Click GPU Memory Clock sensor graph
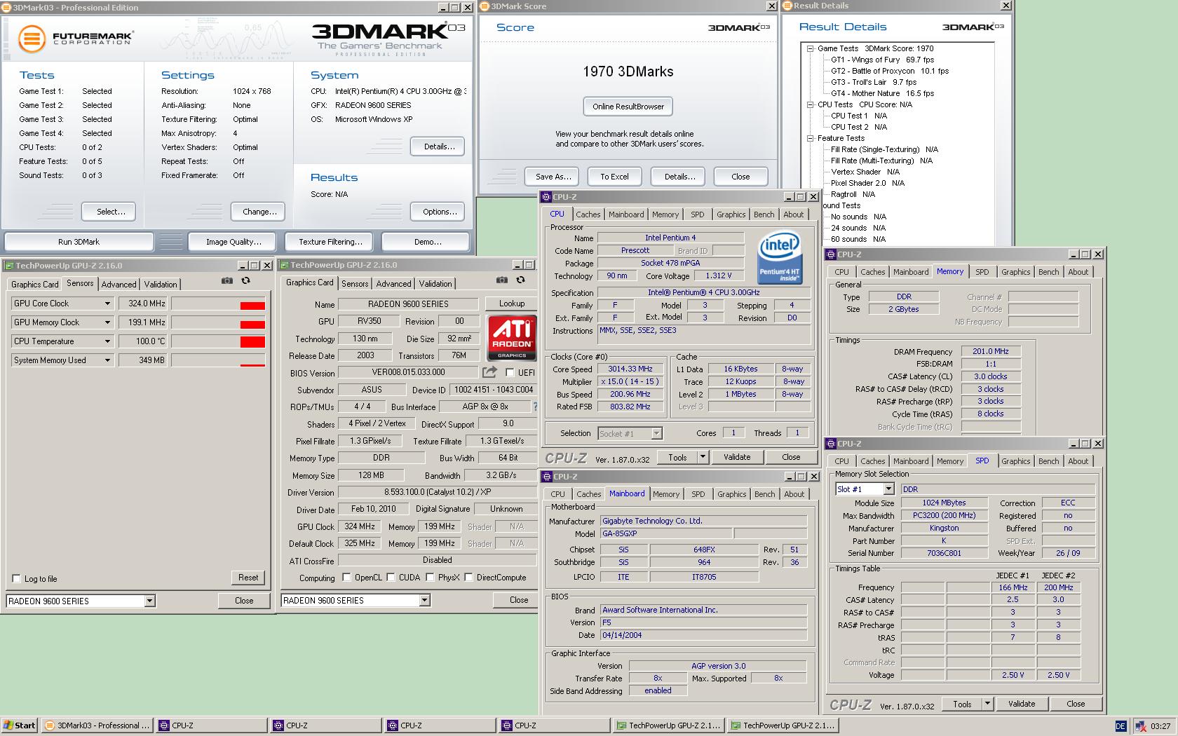Screen dimensions: 1178x736 click(218, 322)
